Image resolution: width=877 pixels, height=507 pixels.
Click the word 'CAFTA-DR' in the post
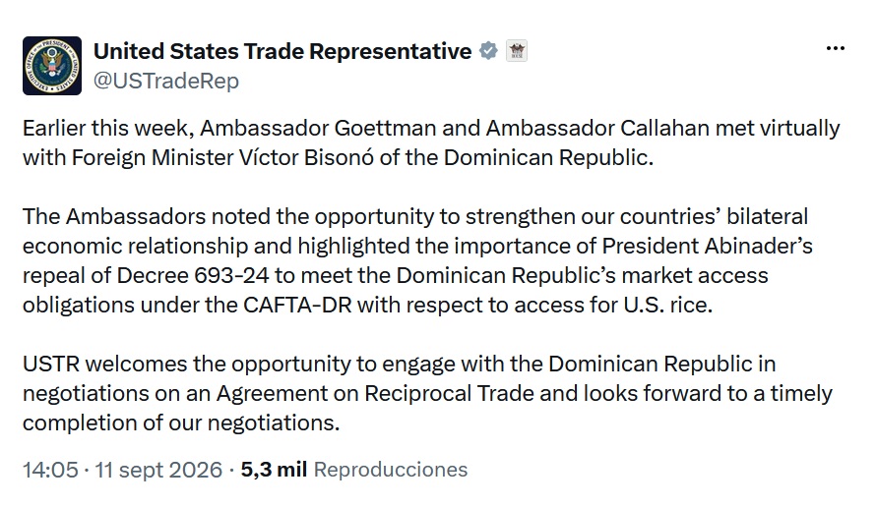297,305
